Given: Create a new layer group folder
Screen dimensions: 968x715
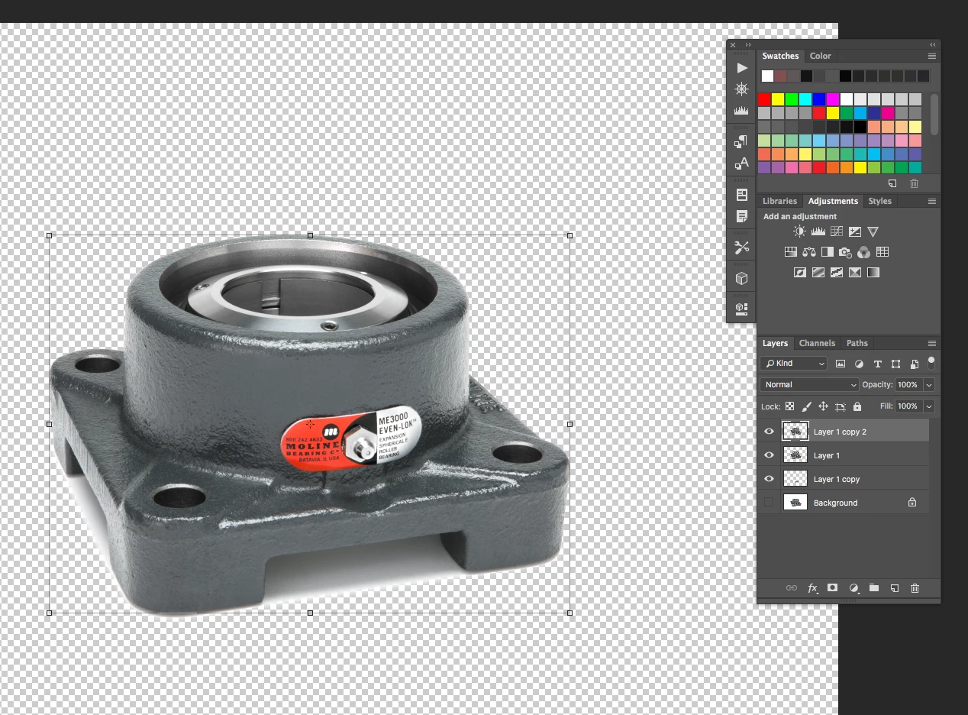Looking at the screenshot, I should pos(873,588).
